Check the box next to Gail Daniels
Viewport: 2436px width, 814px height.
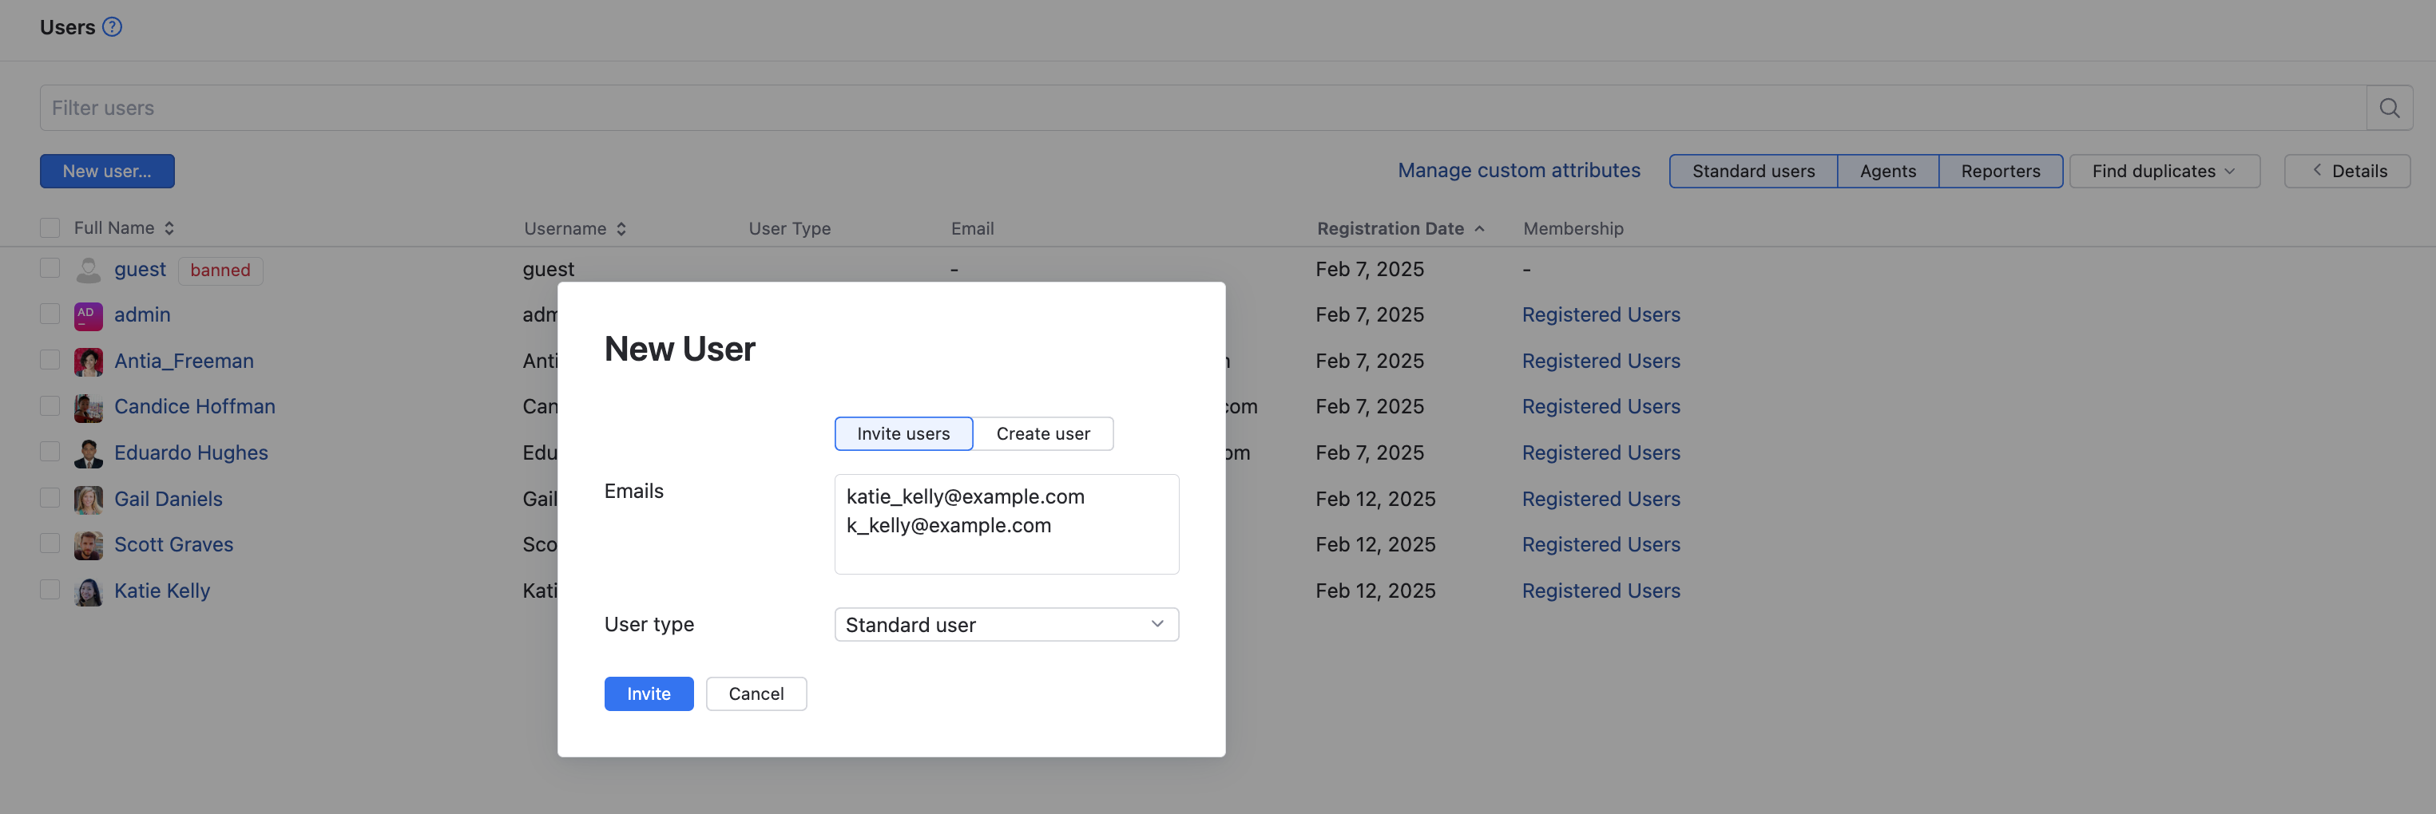(x=50, y=498)
